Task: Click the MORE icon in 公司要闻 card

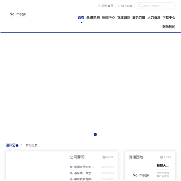Action: pyautogui.click(x=104, y=157)
